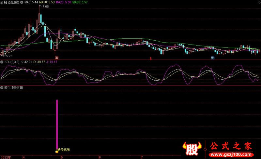Click the gold coin signal icon

tap(57, 151)
